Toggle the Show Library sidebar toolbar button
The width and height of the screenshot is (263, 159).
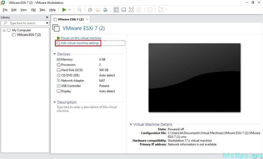[116, 10]
